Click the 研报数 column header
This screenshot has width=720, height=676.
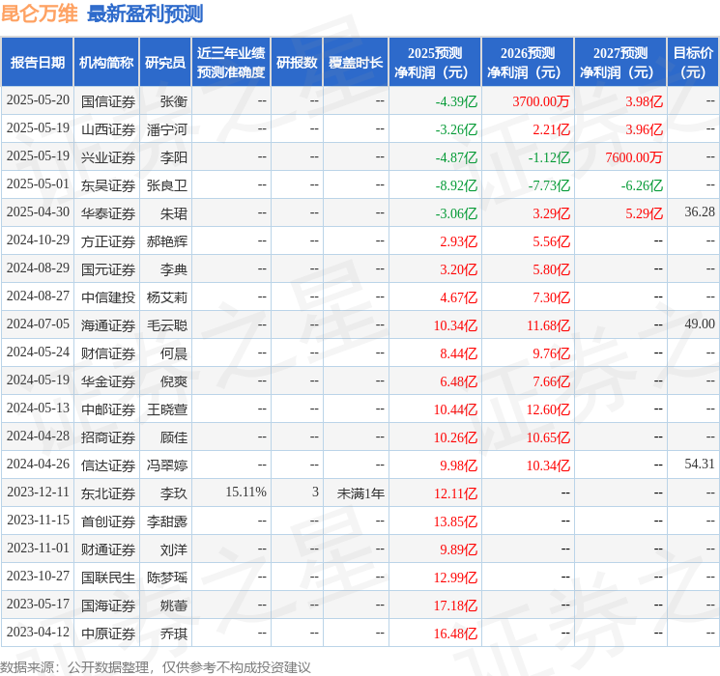(297, 63)
